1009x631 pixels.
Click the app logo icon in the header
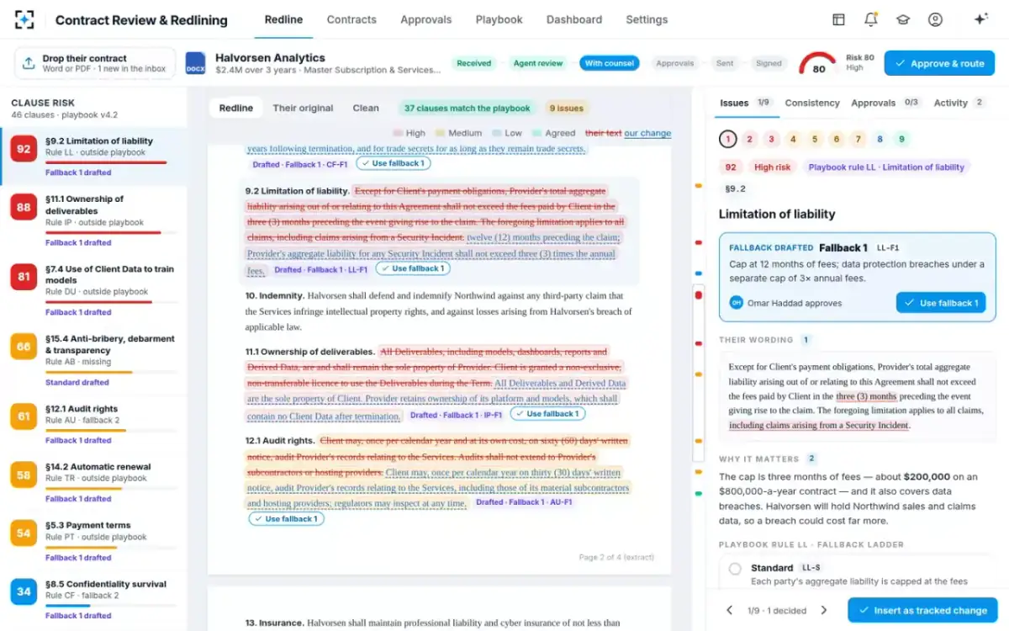click(x=25, y=19)
